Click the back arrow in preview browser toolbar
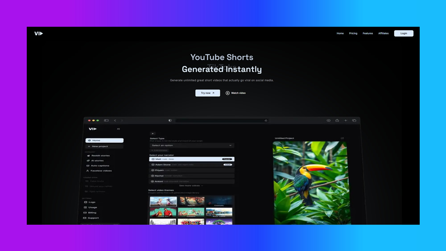The image size is (446, 251). 115,120
